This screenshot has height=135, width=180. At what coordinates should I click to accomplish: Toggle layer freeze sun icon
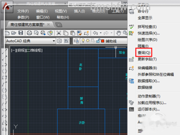point(88,41)
